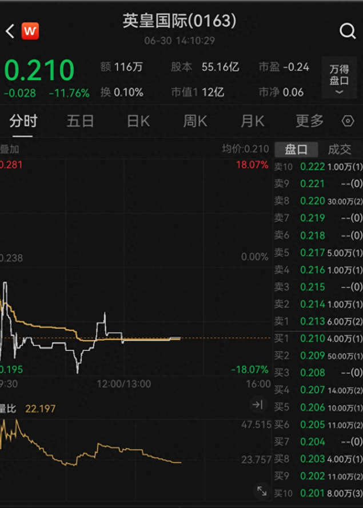Open the 月K chart tab
This screenshot has height=508, width=363.
pos(253,122)
